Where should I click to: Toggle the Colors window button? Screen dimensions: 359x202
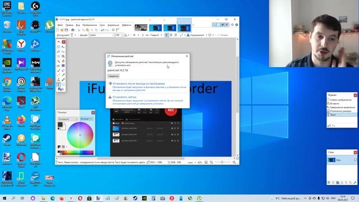pos(227,25)
